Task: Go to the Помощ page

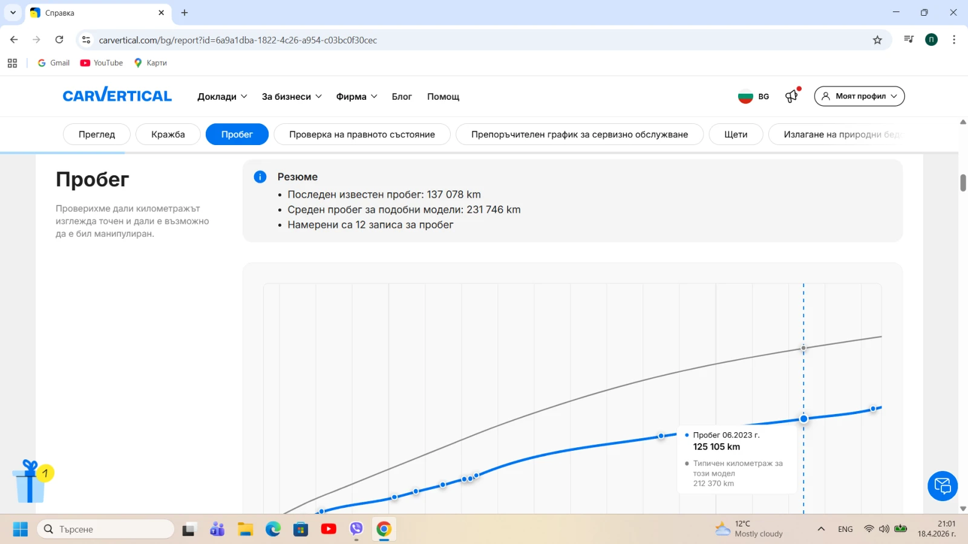Action: pyautogui.click(x=443, y=97)
